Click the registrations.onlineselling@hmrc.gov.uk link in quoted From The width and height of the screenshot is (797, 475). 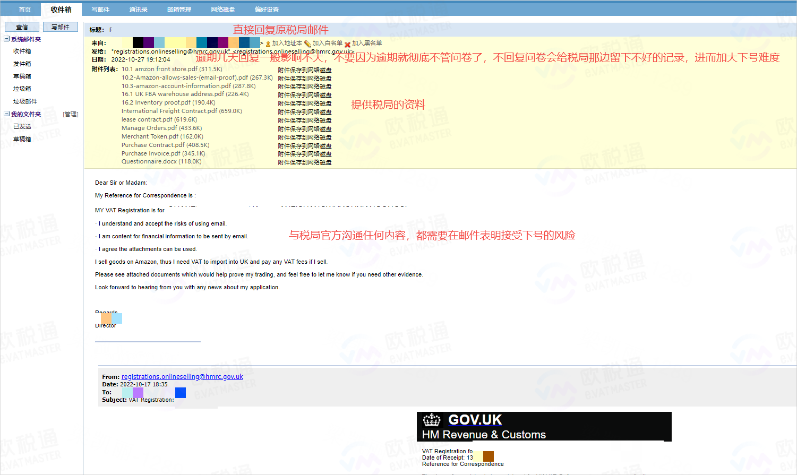[x=182, y=377]
